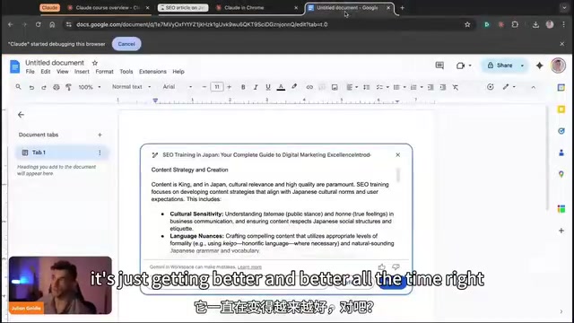Open the Help menu

pyautogui.click(x=178, y=72)
